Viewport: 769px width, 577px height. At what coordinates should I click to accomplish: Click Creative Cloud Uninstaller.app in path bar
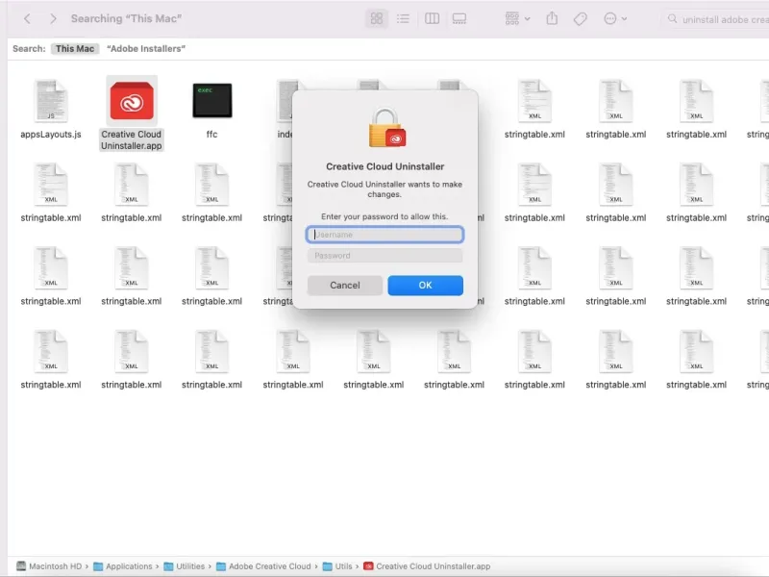427,566
